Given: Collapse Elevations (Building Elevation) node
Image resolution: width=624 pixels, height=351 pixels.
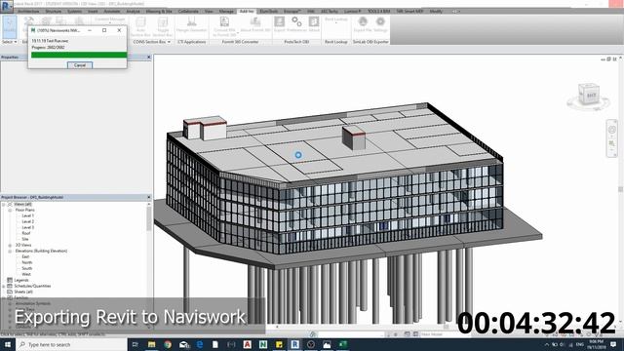Looking at the screenshot, I should click(x=10, y=252).
